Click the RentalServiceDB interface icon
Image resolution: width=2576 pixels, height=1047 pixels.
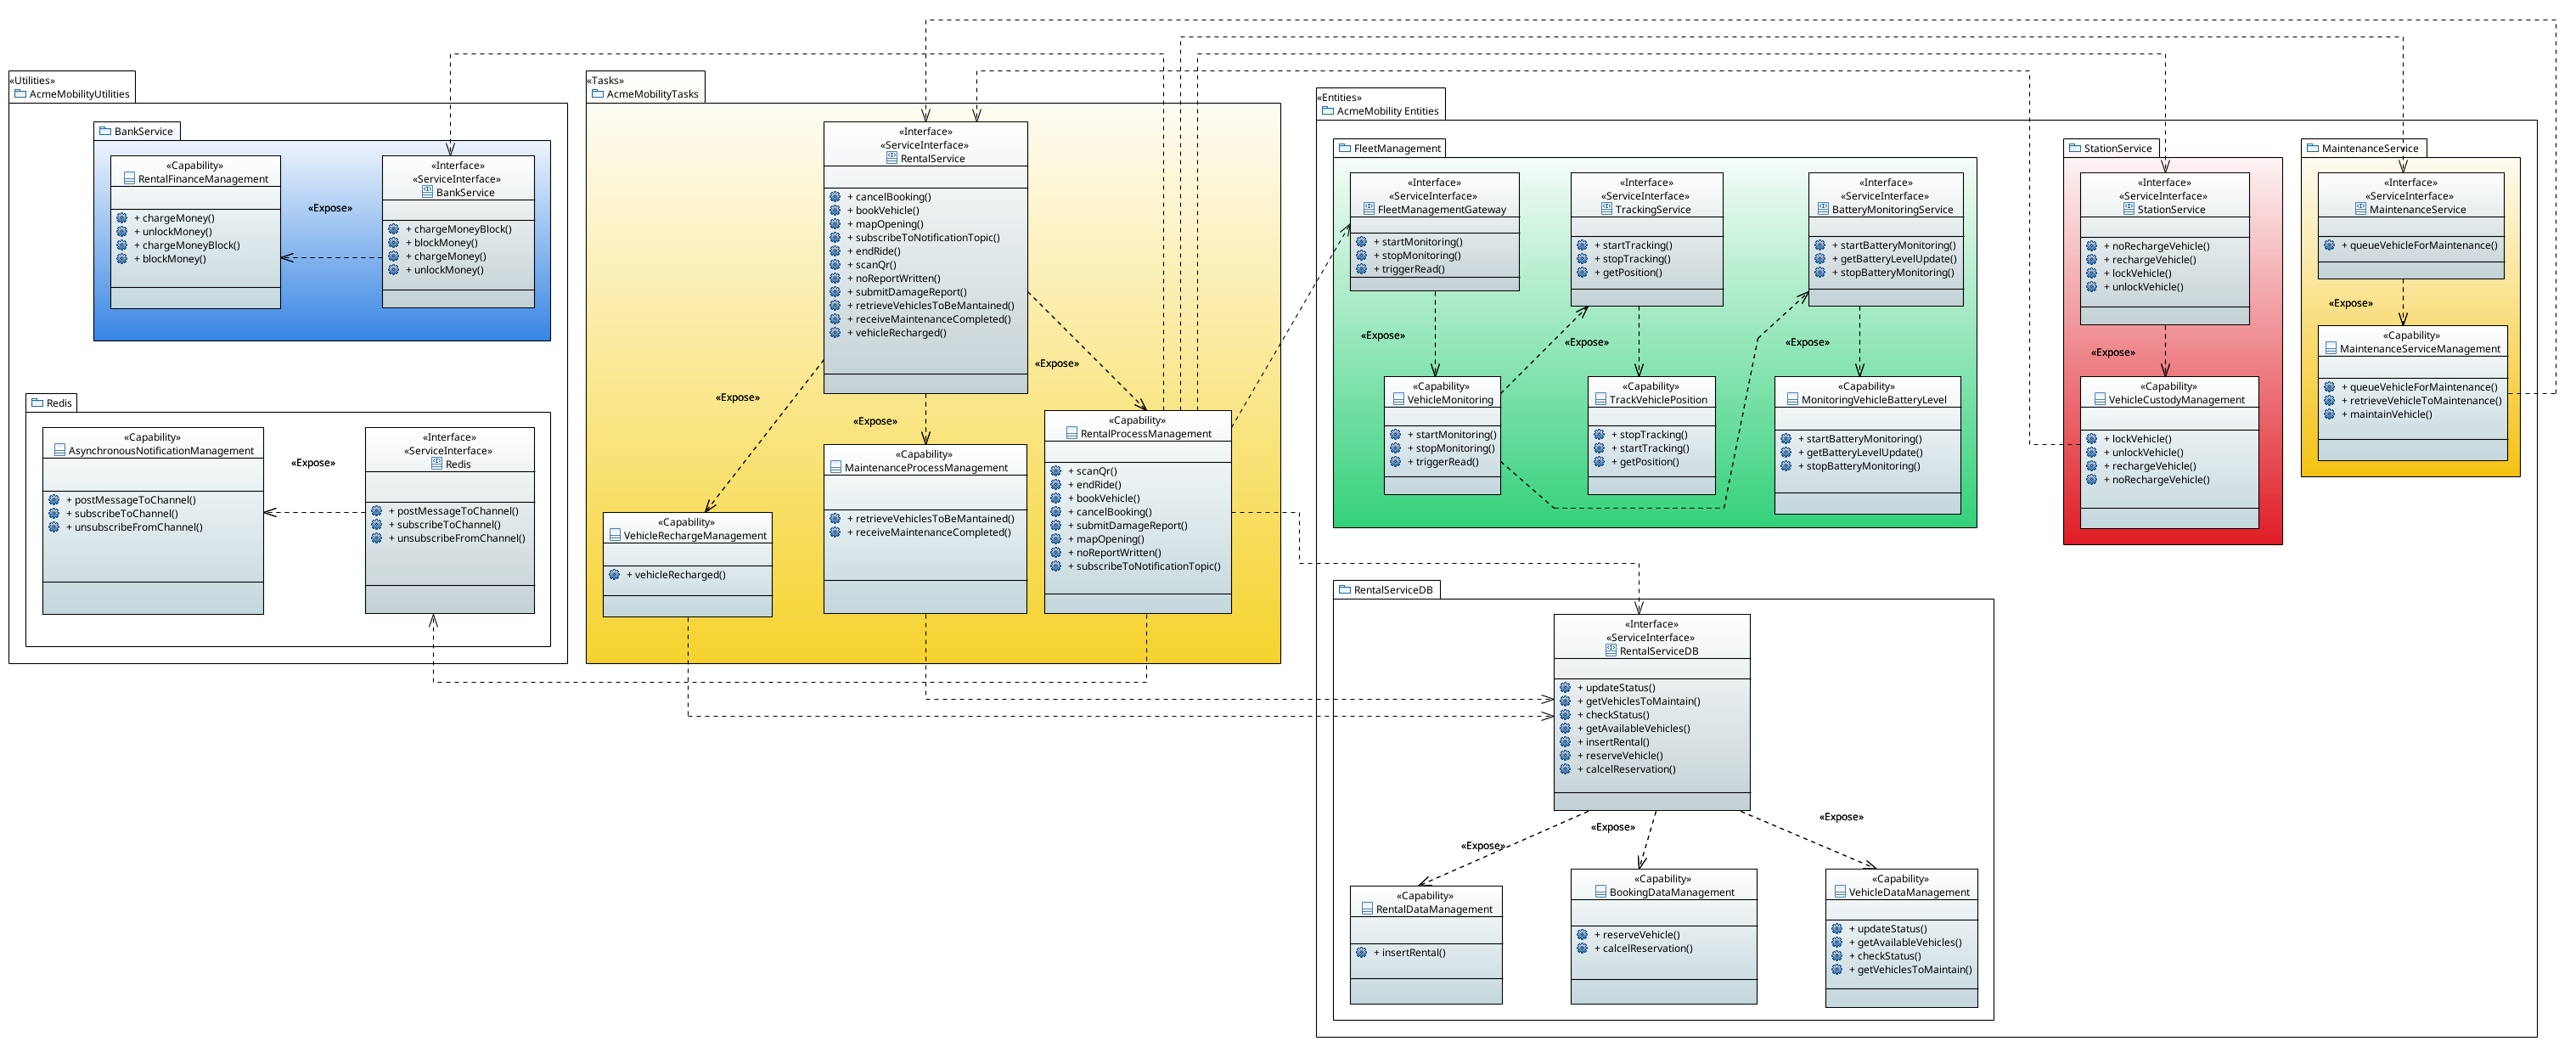[1610, 651]
